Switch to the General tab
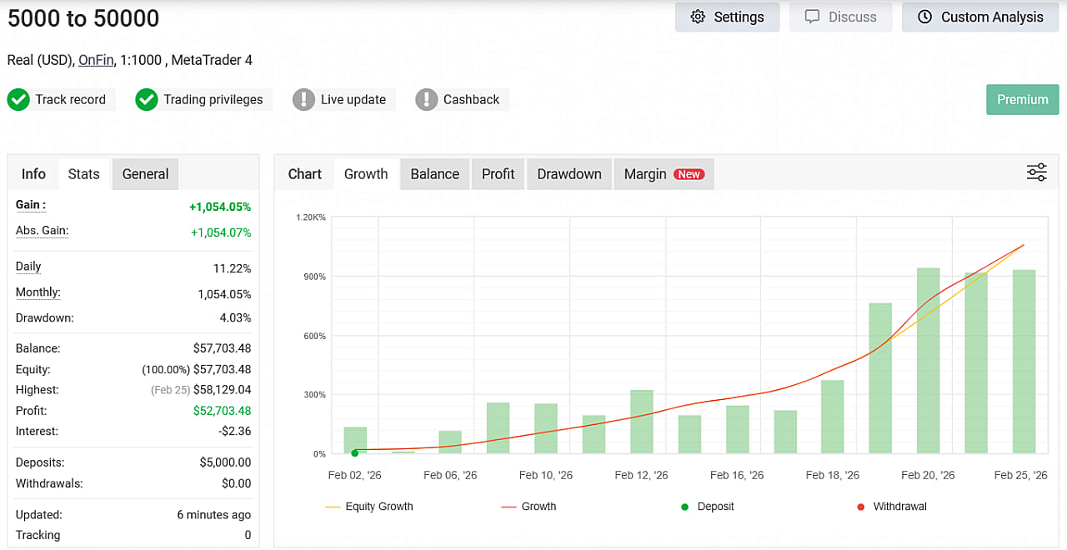The height and width of the screenshot is (550, 1067). (x=145, y=174)
